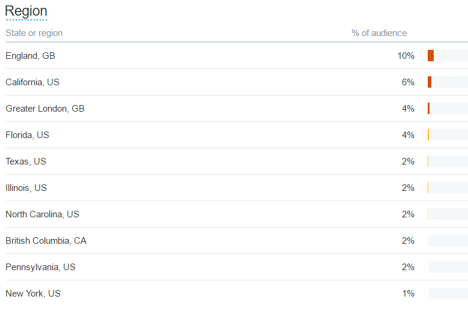Click the 6% value for California
This screenshot has width=468, height=314.
tap(408, 82)
